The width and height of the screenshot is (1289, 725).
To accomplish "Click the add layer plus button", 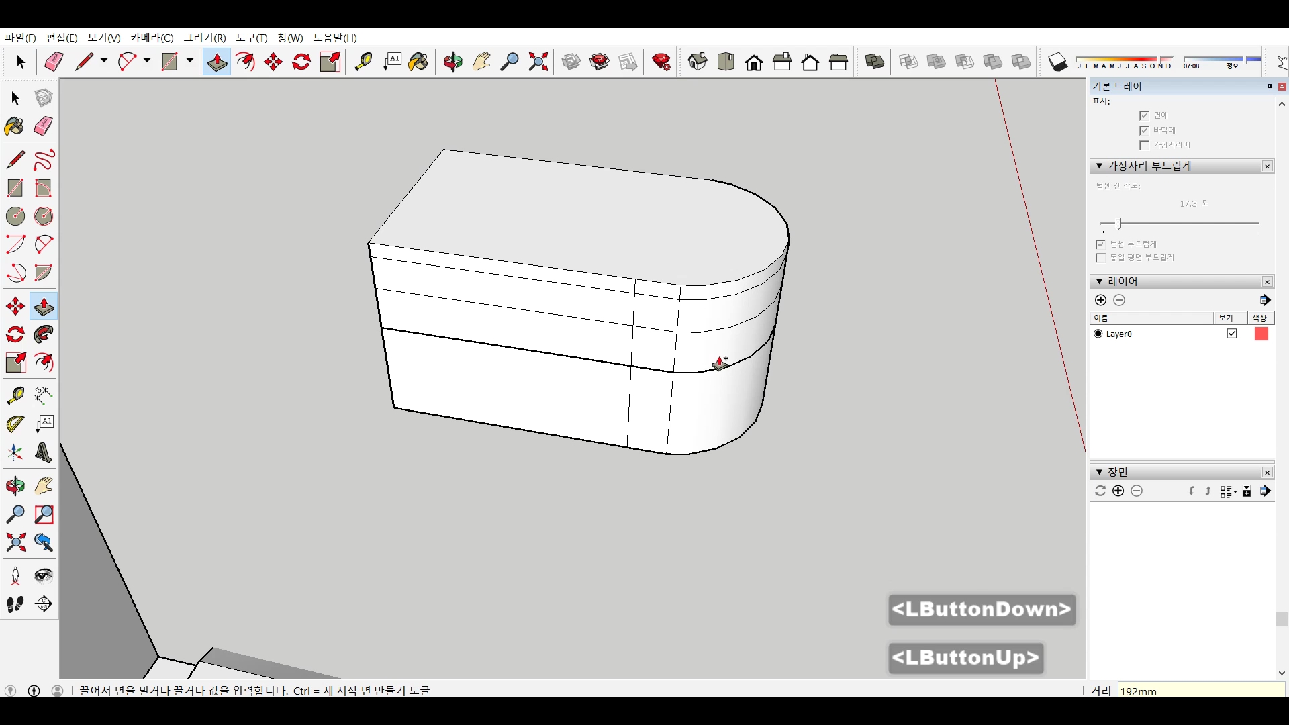I will tap(1100, 300).
